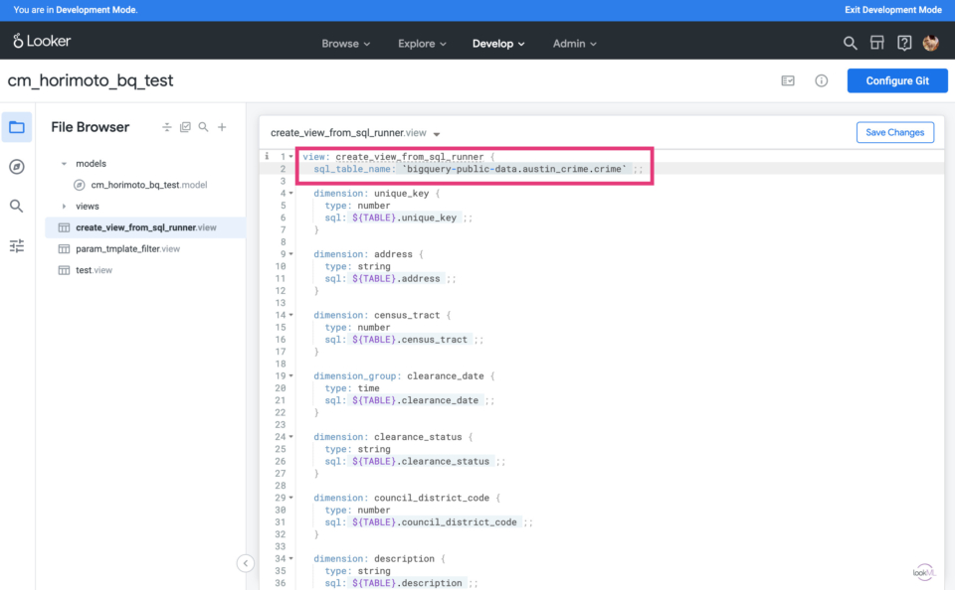Open the Explore menu
The width and height of the screenshot is (955, 590).
coord(422,44)
